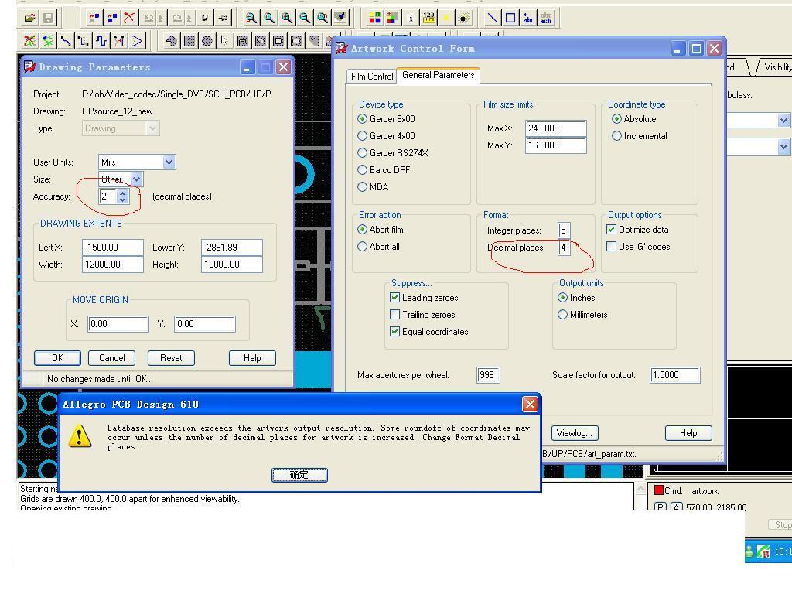Click the Show Element info 'i' icon
The height and width of the screenshot is (594, 792).
[x=411, y=19]
